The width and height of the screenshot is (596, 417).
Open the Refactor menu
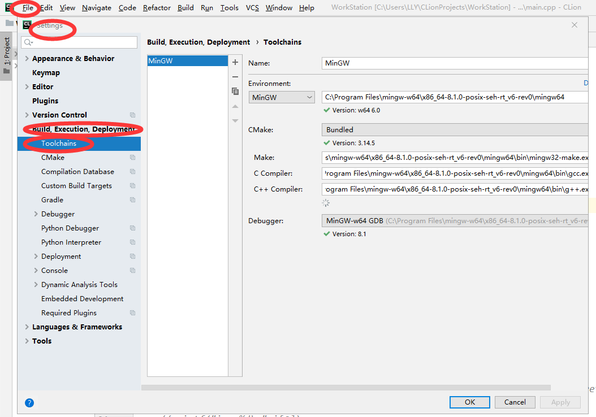156,7
